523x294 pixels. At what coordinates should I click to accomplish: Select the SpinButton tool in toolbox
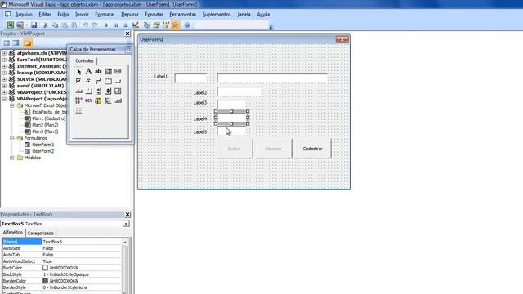(108, 91)
